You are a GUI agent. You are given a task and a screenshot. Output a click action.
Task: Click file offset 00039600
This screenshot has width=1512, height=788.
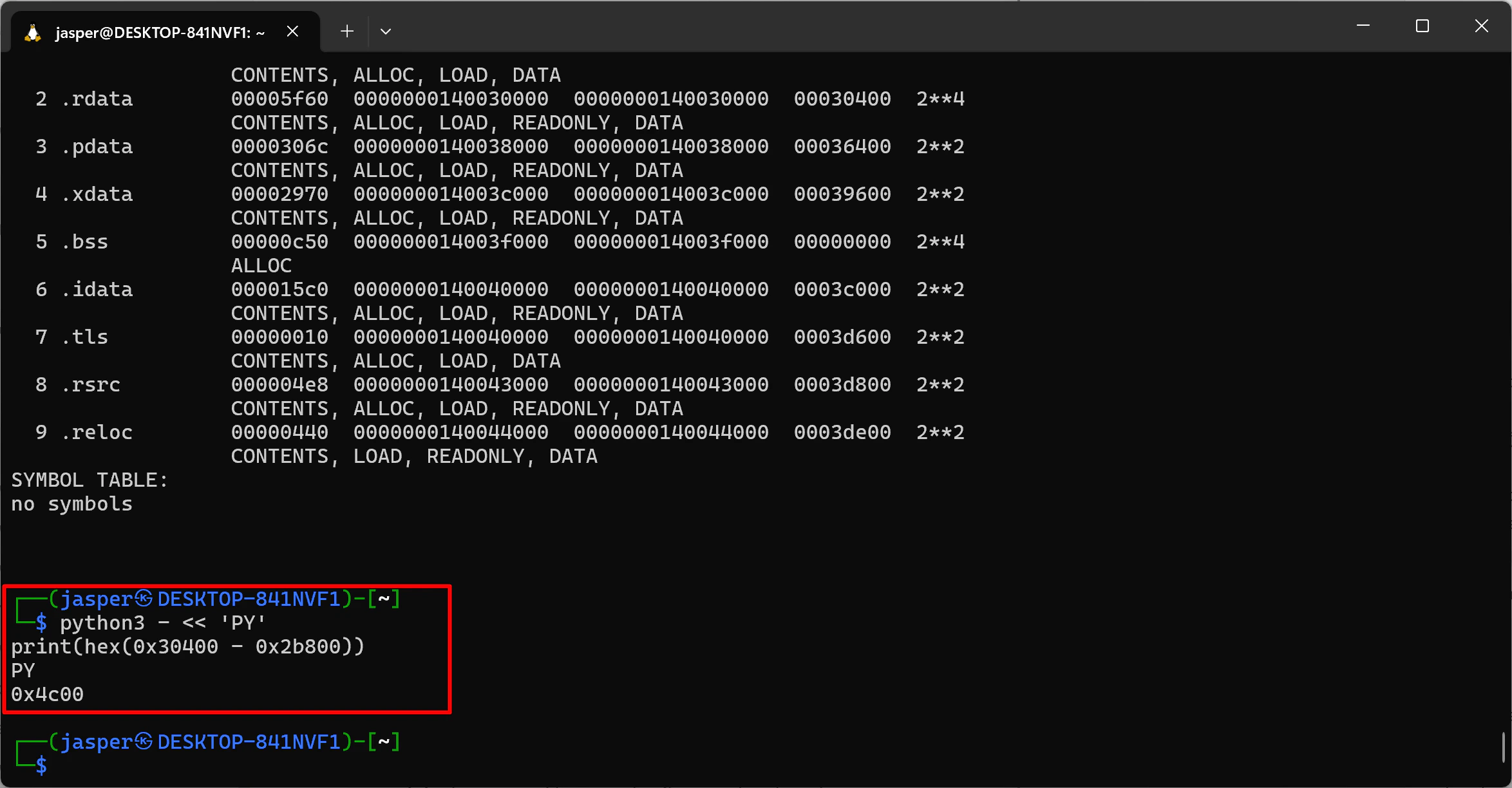click(843, 194)
